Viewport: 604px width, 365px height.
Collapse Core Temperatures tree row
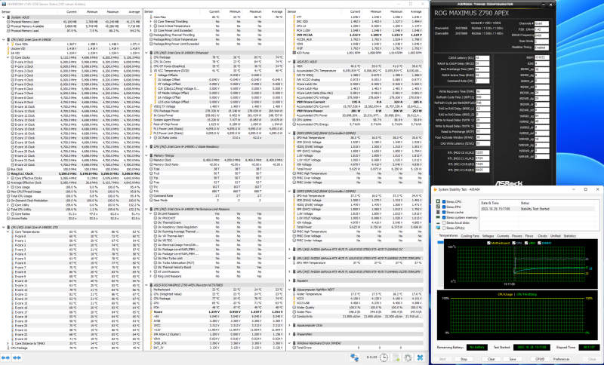coord(8,232)
